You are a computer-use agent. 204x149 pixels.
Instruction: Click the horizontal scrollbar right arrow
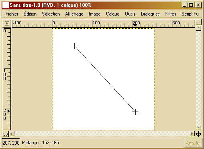[192, 133]
